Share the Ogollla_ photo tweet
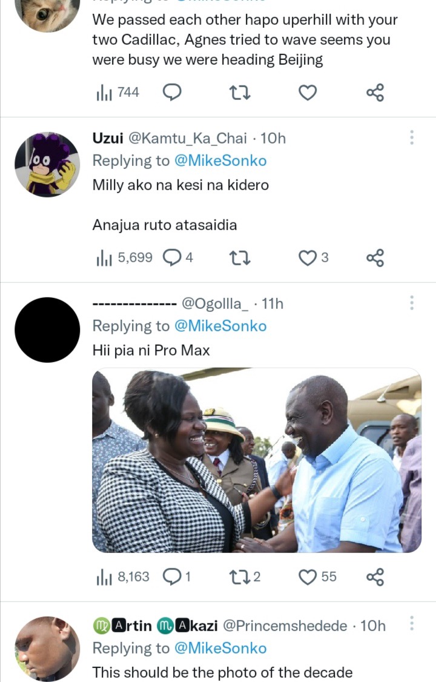This screenshot has height=682, width=436. [375, 577]
